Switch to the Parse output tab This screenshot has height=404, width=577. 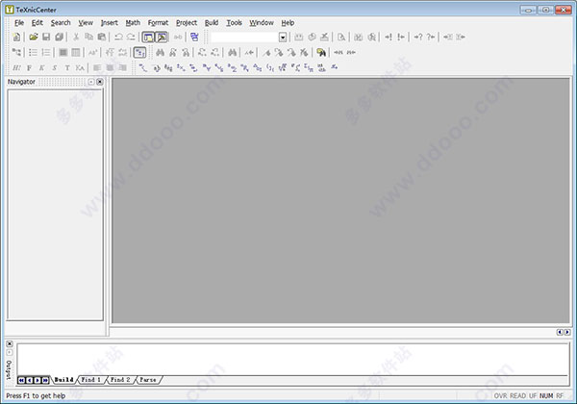[x=148, y=380]
